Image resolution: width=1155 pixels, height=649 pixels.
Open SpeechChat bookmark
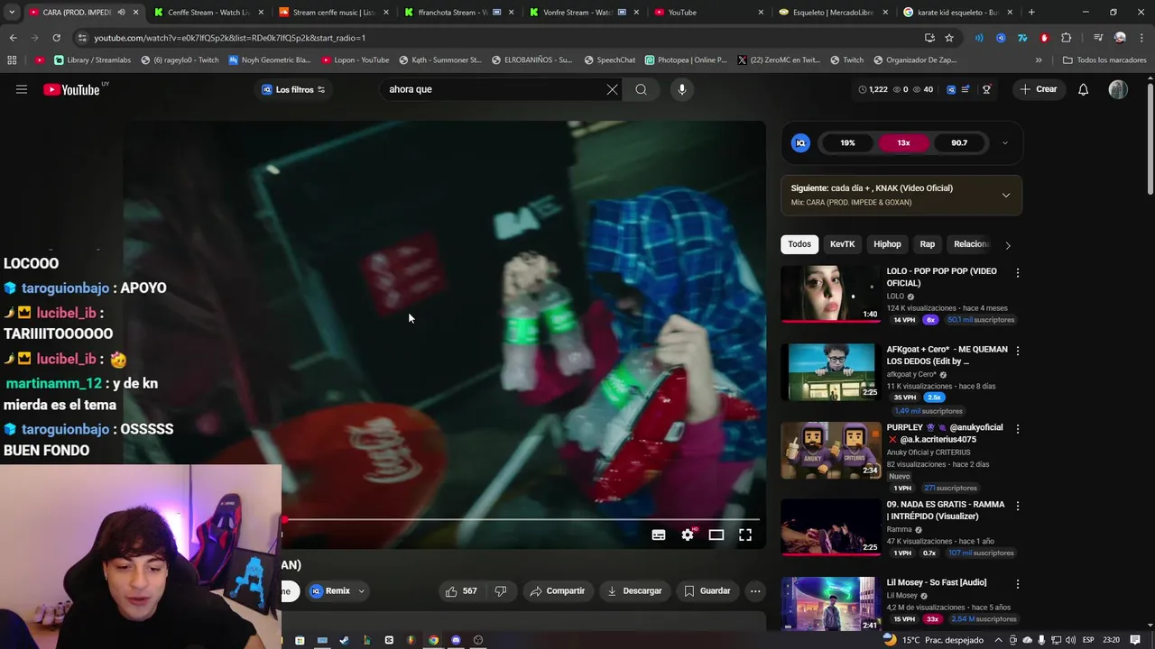click(609, 59)
